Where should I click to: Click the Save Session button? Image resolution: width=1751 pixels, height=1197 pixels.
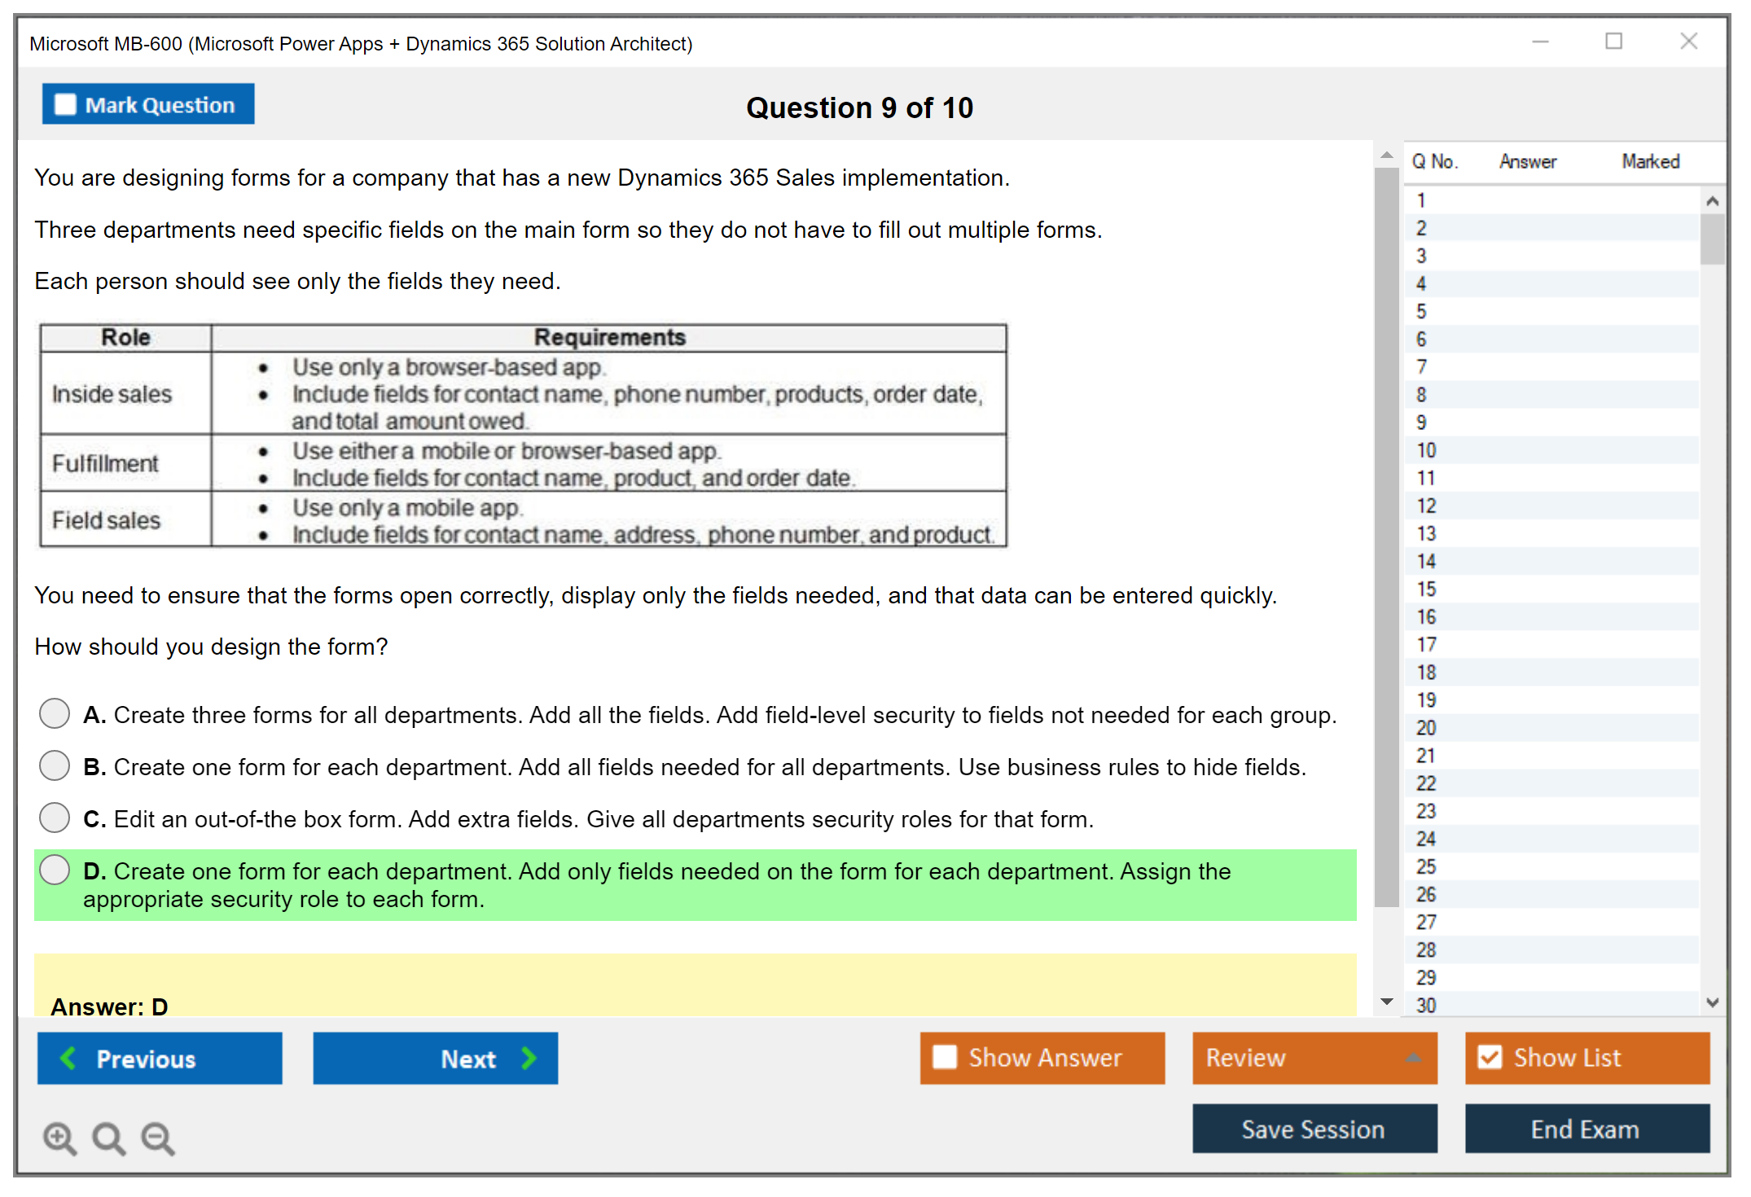[1314, 1129]
